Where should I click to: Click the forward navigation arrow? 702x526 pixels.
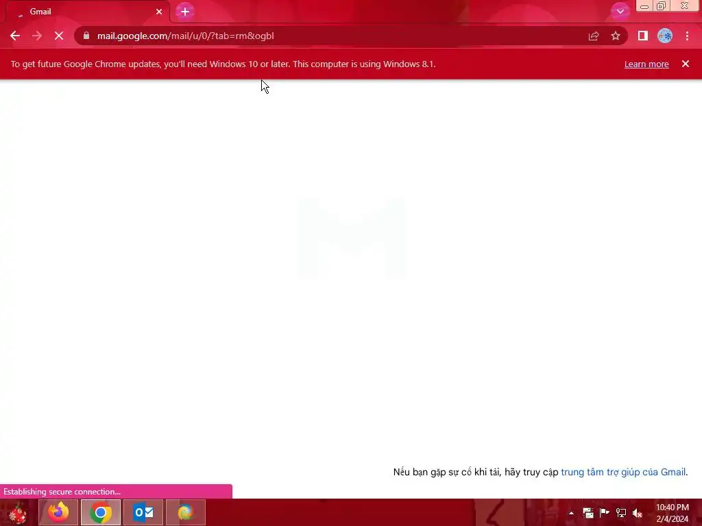[x=37, y=36]
